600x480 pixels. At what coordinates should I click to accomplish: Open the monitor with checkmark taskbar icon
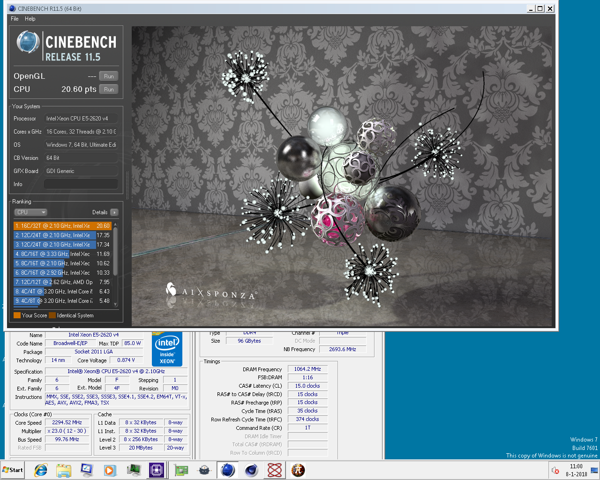tap(87, 470)
